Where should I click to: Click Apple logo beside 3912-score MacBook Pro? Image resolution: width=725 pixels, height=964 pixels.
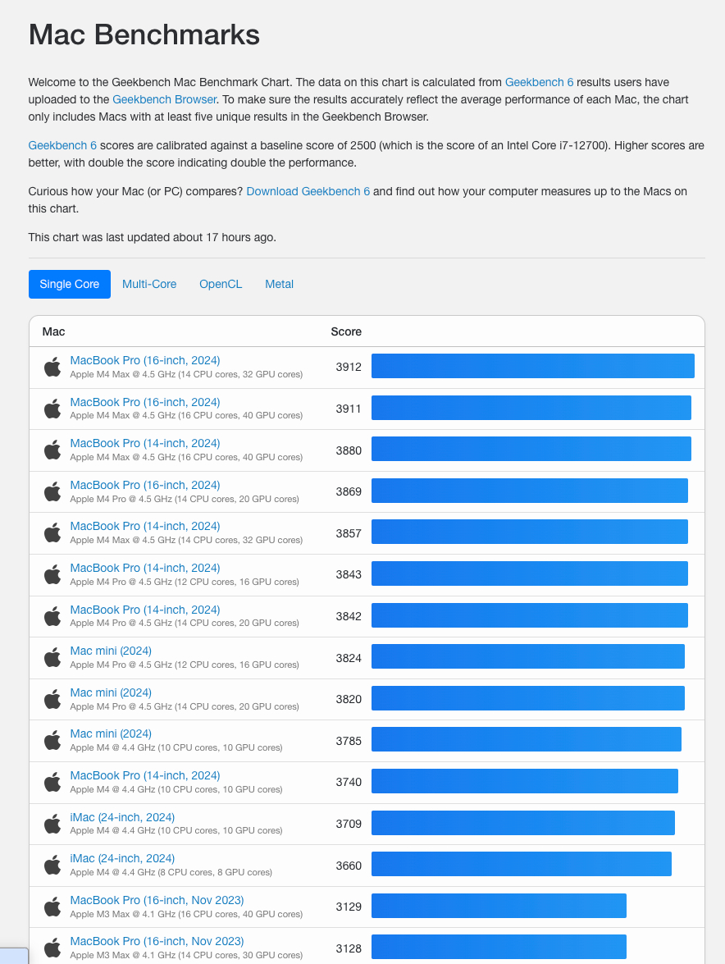52,367
